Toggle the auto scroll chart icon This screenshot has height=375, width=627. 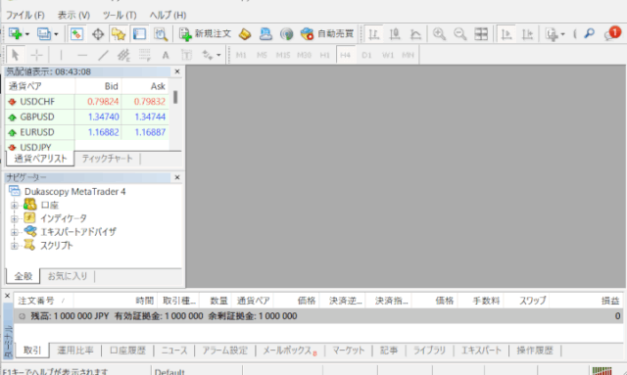[506, 34]
